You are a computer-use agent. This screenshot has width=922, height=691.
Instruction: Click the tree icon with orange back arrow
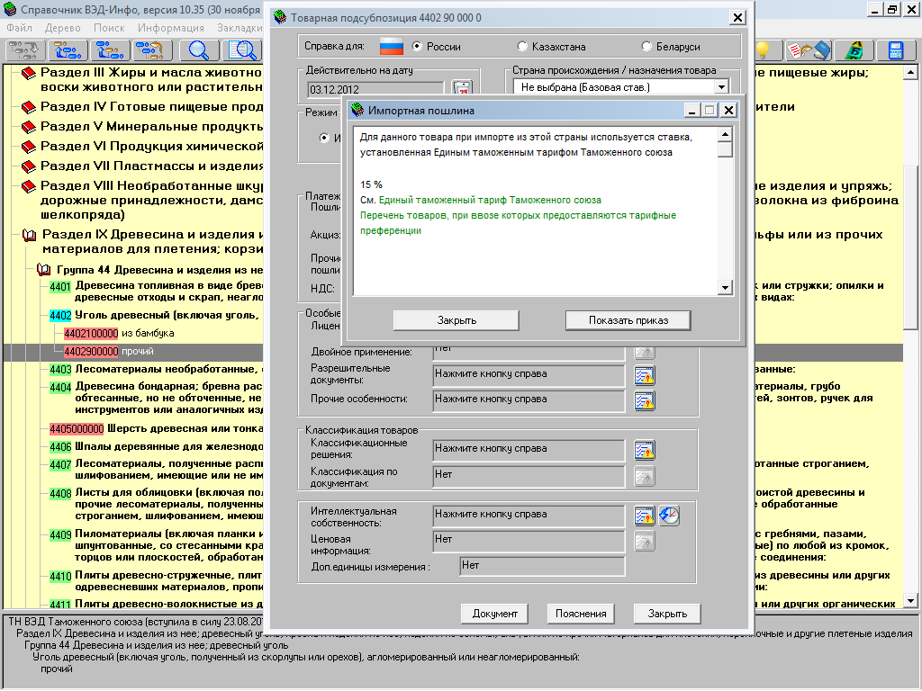point(151,50)
